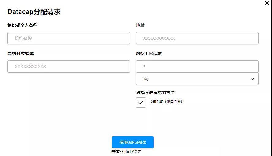The height and width of the screenshot is (156, 272).
Task: Click the 数据上限请求 amount field
Action: coord(197,67)
